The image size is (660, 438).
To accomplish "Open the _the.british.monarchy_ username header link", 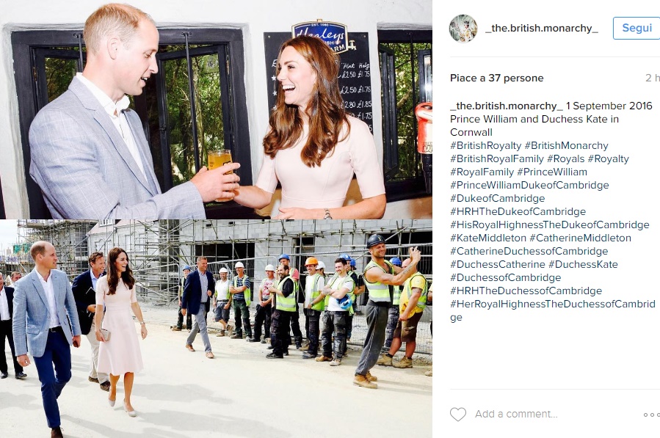I will click(x=542, y=28).
